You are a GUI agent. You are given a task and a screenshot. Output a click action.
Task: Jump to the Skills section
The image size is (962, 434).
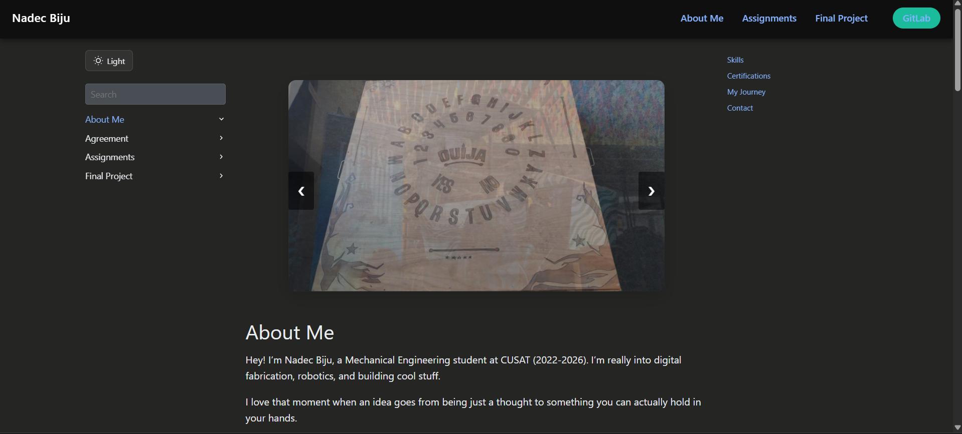coord(735,60)
